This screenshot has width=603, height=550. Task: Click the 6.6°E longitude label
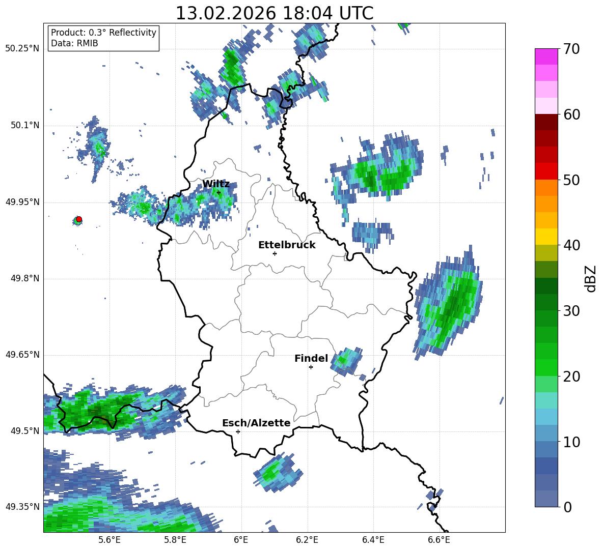(439, 540)
